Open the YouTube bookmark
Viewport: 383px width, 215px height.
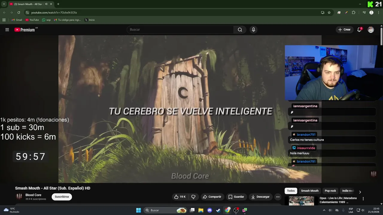[x=32, y=20]
